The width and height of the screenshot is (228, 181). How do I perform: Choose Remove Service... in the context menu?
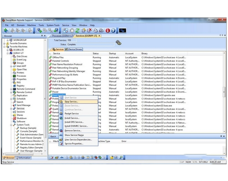[79, 131]
